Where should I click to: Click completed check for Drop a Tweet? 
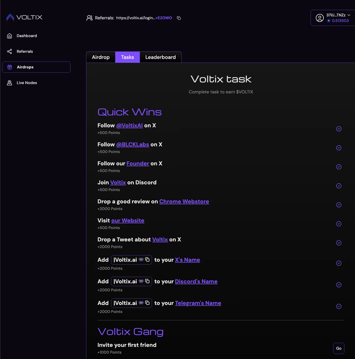click(339, 243)
